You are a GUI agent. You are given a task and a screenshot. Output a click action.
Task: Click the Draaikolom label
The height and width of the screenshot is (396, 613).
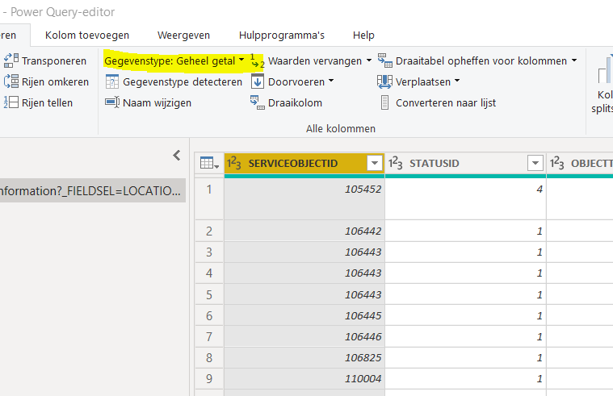pyautogui.click(x=295, y=102)
